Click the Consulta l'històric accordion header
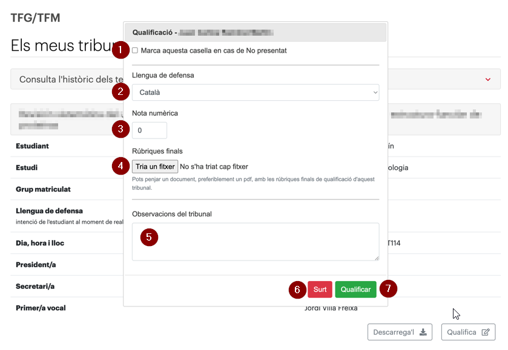Image resolution: width=508 pixels, height=350 pixels. (x=256, y=79)
